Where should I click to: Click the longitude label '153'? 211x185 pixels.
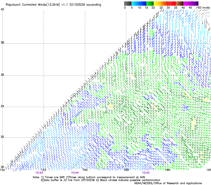point(44,170)
